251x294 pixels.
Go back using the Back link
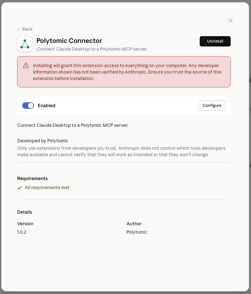point(25,29)
